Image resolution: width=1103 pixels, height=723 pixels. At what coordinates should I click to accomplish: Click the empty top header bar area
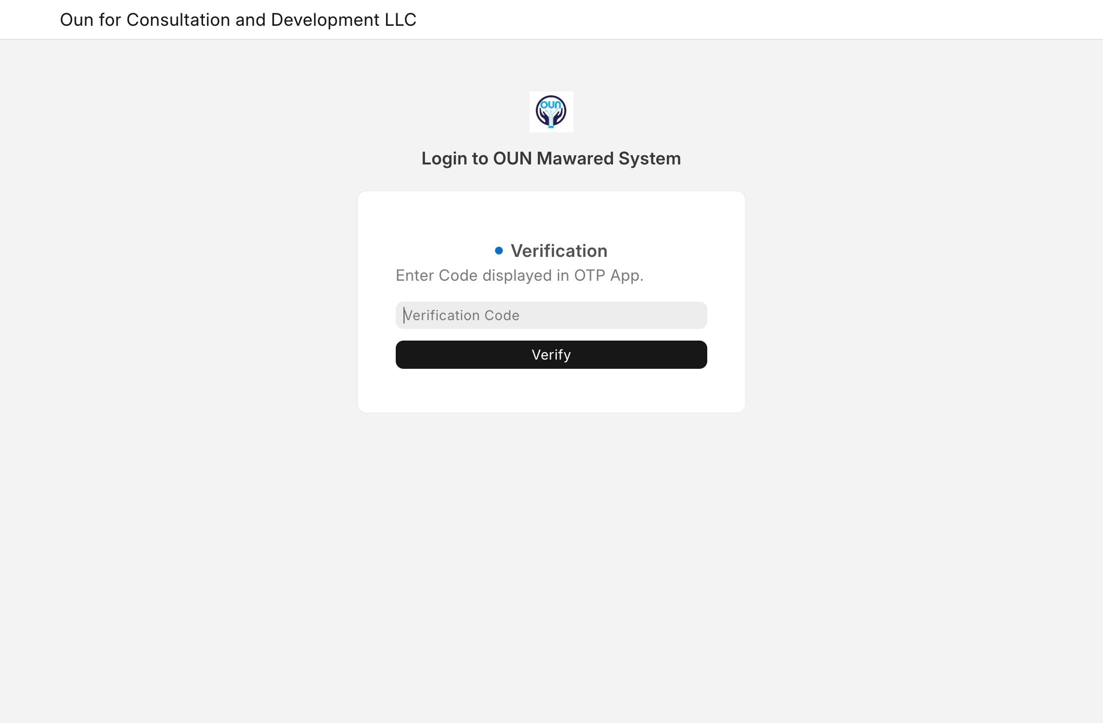730,19
